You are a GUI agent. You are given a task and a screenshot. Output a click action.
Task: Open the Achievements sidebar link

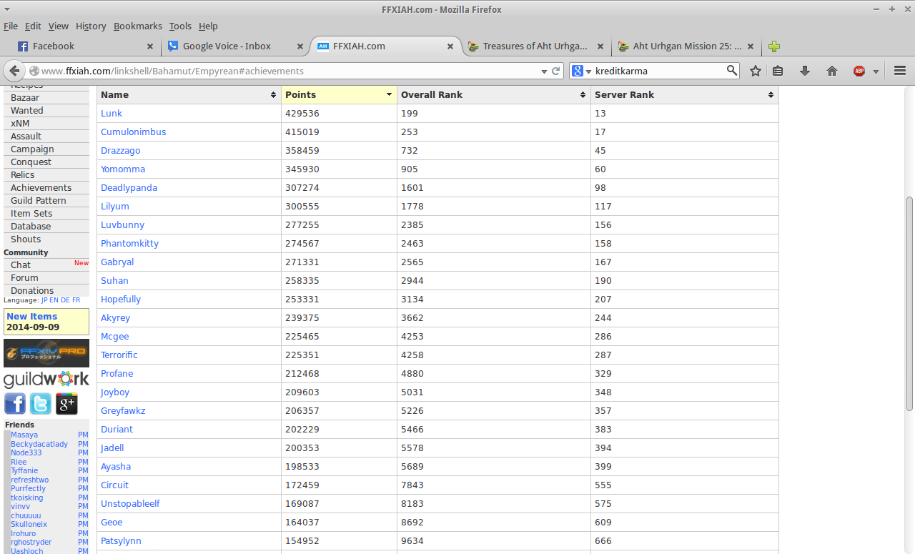41,188
